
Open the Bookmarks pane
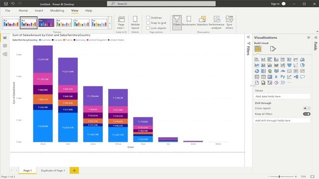point(189,21)
